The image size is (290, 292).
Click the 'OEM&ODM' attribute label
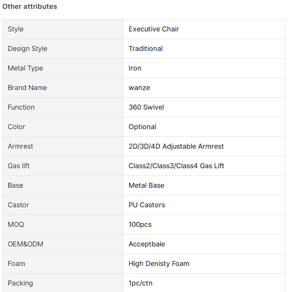click(25, 244)
